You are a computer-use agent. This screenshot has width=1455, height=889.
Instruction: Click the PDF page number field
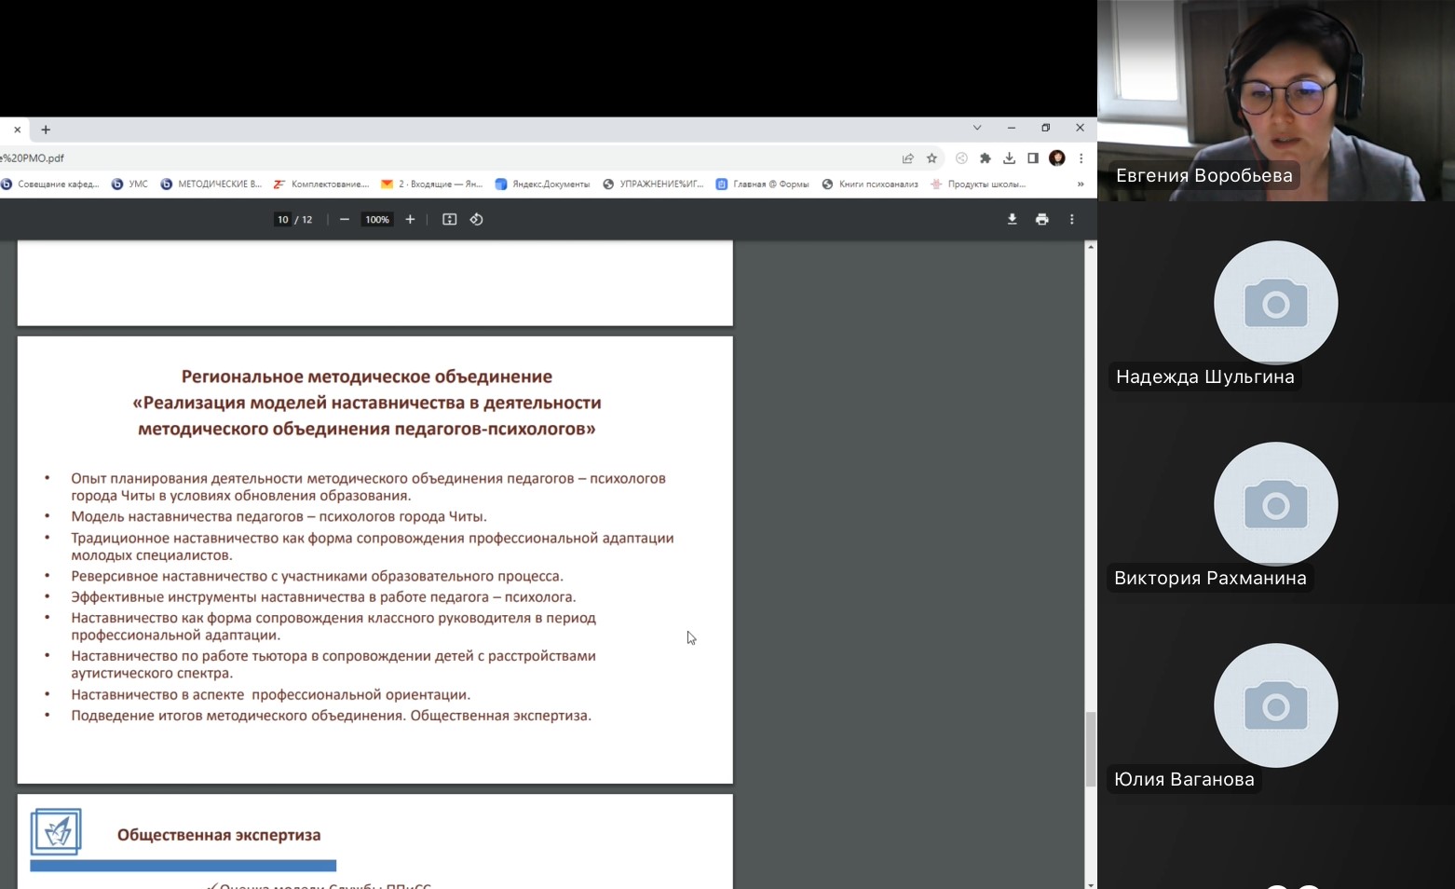pos(282,220)
